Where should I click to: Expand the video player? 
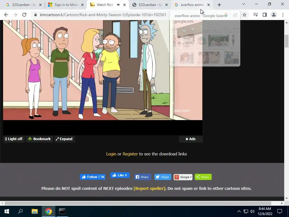(x=64, y=139)
